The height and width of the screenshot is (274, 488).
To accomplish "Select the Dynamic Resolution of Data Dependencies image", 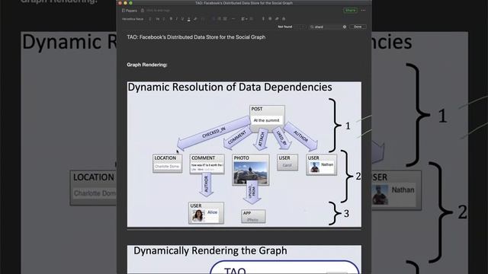I will point(244,155).
